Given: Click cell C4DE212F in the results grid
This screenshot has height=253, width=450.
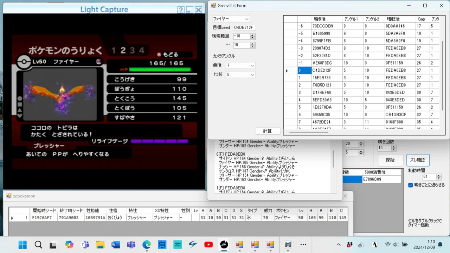Looking at the screenshot, I should 327,70.
